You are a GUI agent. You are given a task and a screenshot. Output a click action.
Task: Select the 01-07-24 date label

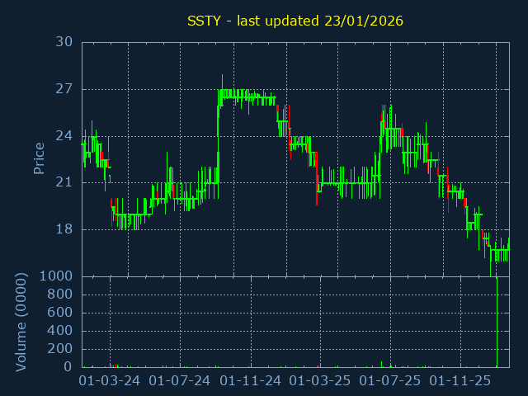(180, 381)
